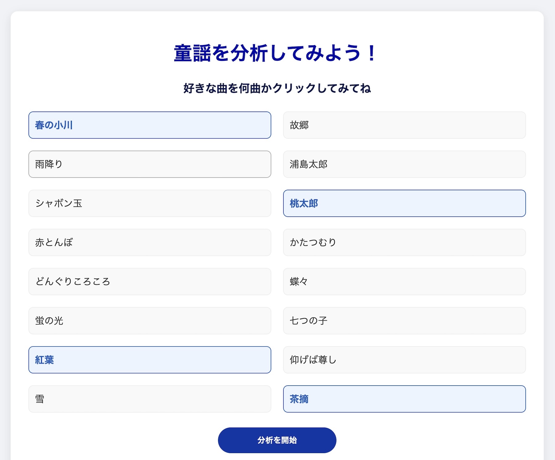Choose どんぐりころころ from the list

150,282
